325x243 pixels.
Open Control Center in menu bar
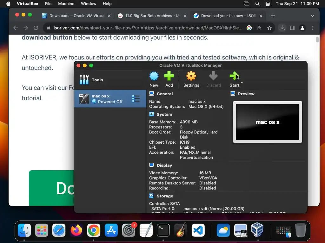pos(268,4)
